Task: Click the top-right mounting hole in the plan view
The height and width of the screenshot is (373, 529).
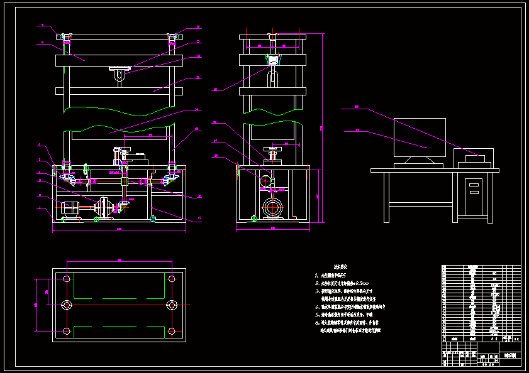Action: tap(172, 279)
